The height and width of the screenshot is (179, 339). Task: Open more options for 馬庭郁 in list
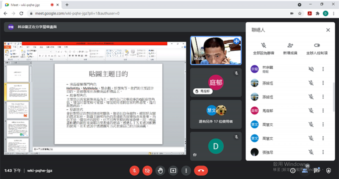click(x=323, y=110)
